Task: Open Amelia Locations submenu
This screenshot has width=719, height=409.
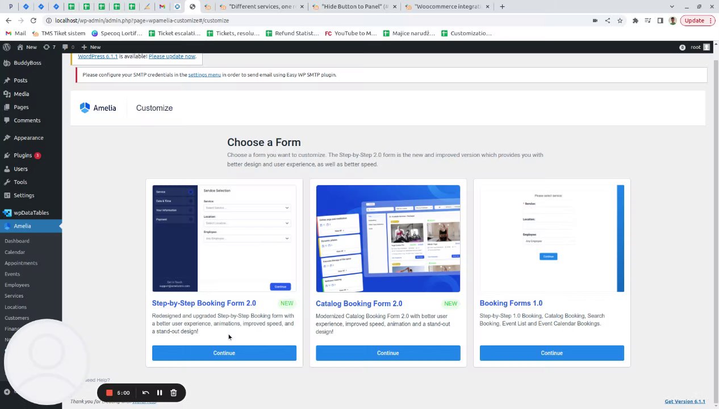Action: [x=15, y=307]
